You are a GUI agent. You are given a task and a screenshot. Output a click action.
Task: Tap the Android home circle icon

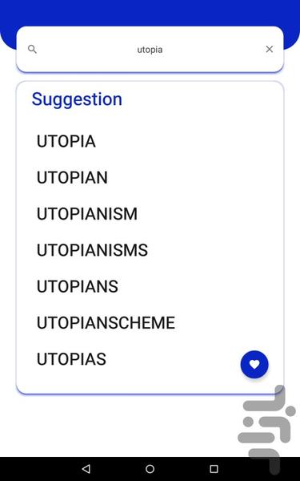150,469
